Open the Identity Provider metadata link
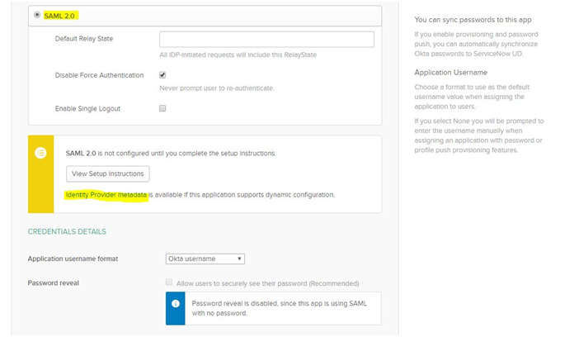 [x=106, y=195]
